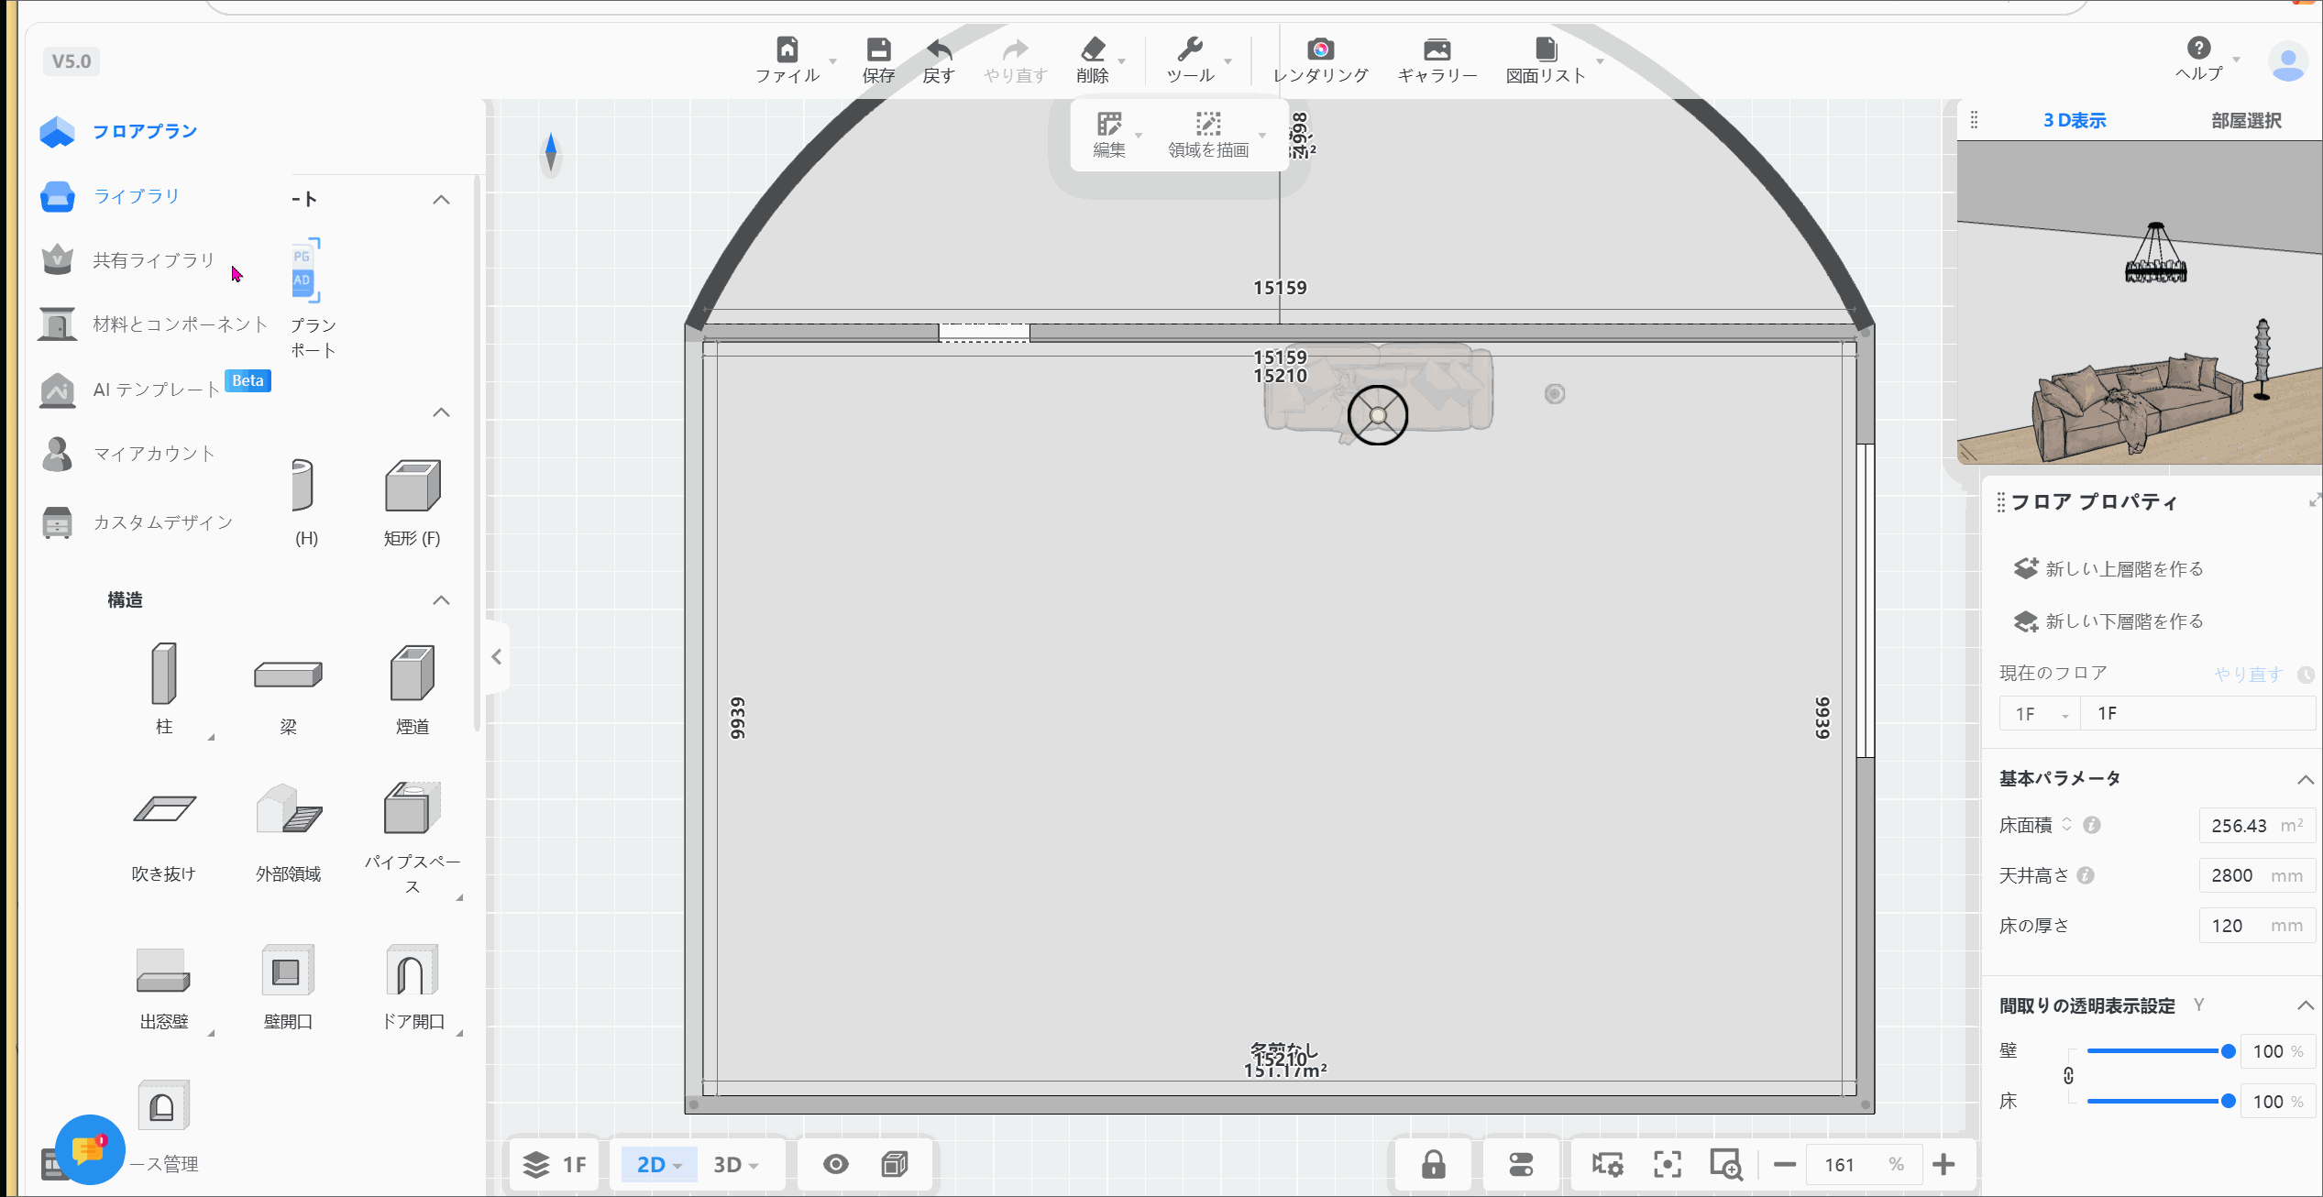Open the 3D view dropdown
Screen dimensions: 2323x1197
point(735,1165)
